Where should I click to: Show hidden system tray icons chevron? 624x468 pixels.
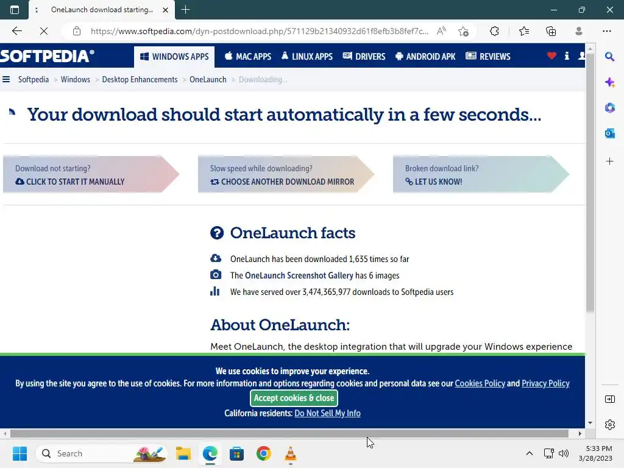point(530,453)
